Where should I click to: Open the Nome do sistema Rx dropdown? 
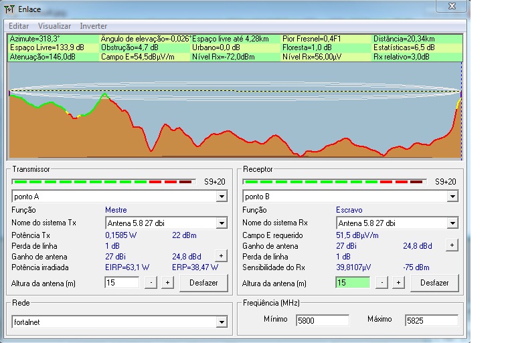(452, 223)
